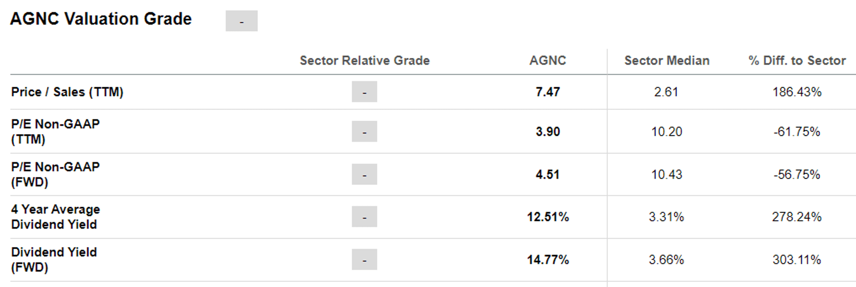
Task: Click the overall valuation grade badge beside the heading
Action: pyautogui.click(x=242, y=21)
